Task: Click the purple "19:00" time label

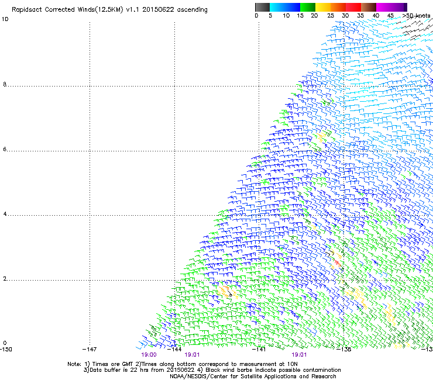Action: (x=149, y=355)
